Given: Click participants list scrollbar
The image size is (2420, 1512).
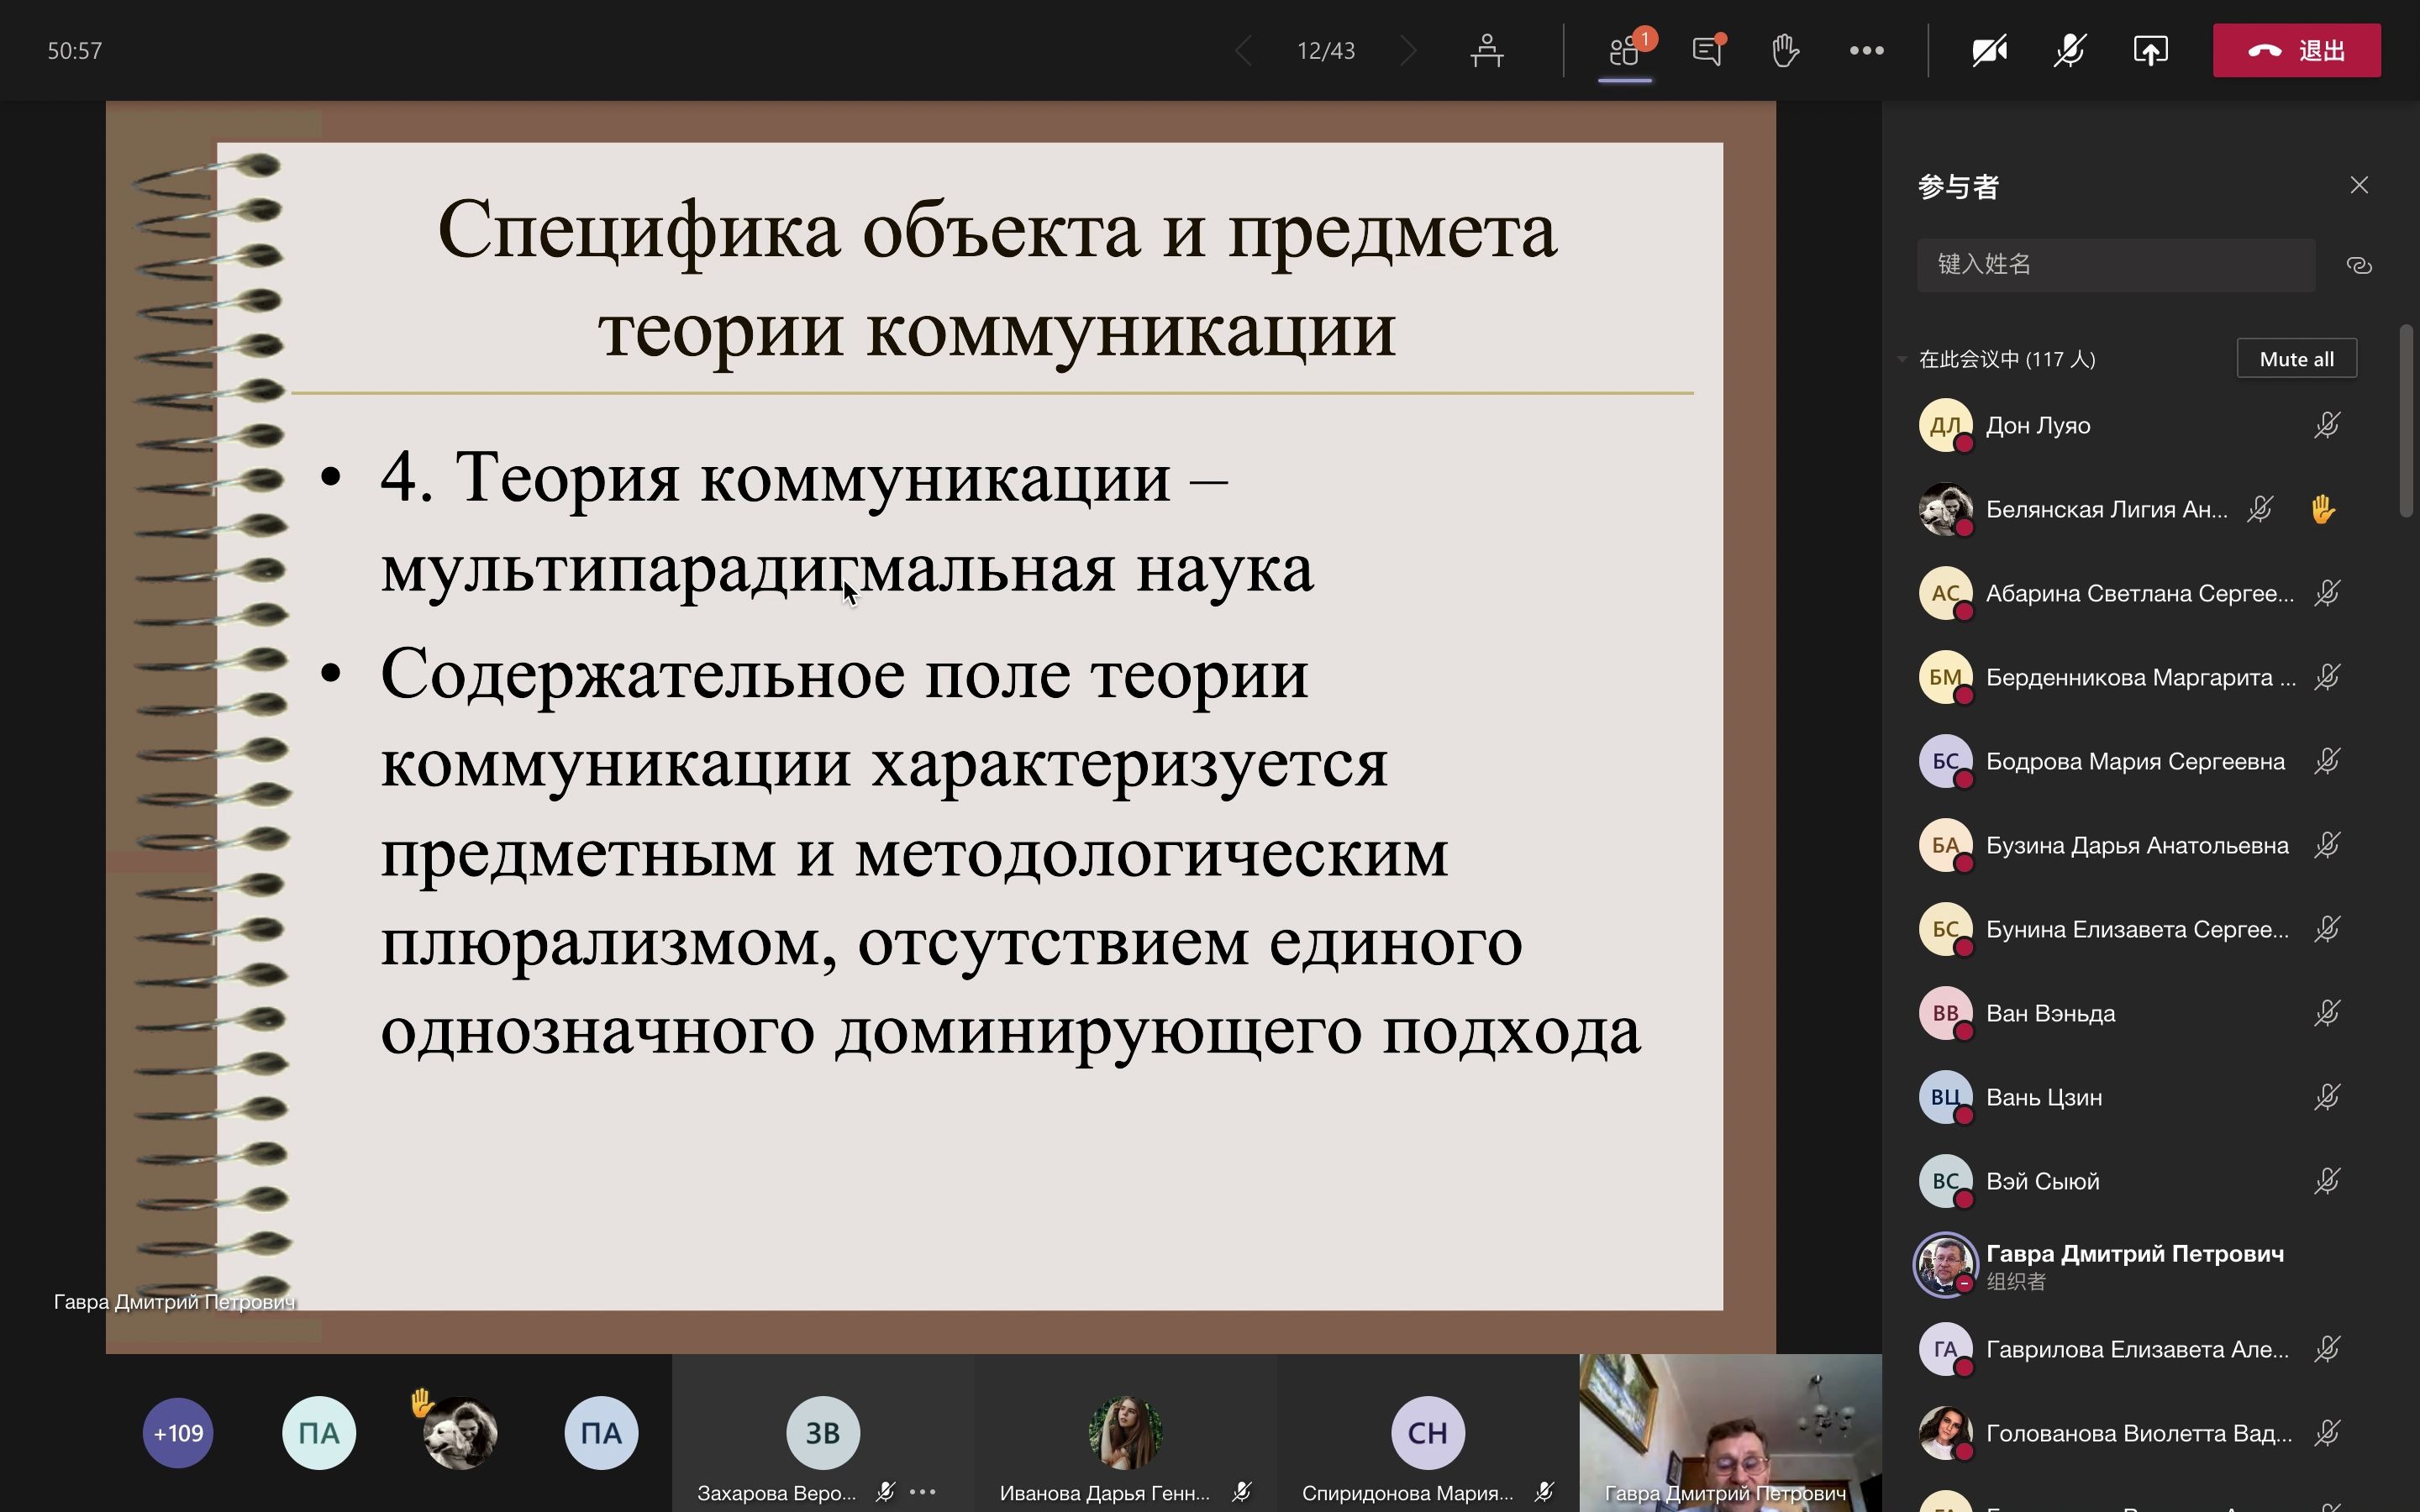Looking at the screenshot, I should 2406,420.
